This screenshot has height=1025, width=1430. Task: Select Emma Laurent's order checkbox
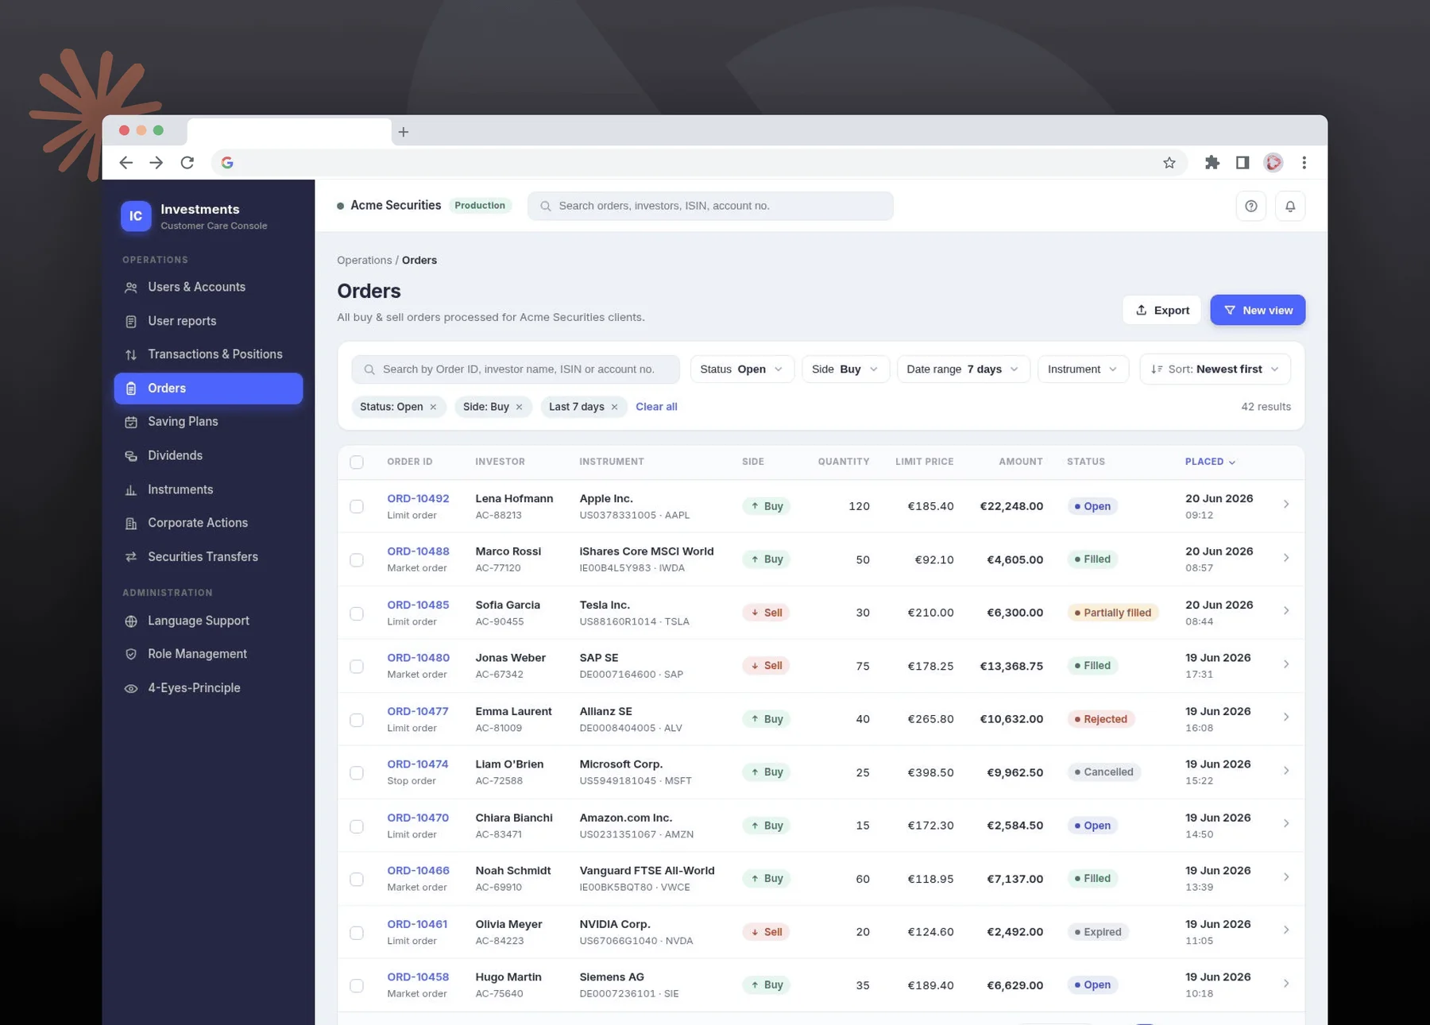pos(357,720)
